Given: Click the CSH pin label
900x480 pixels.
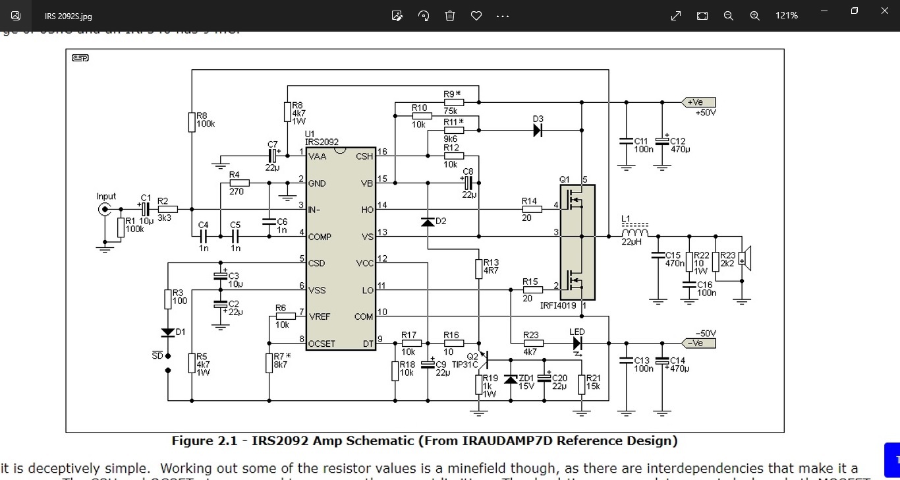Looking at the screenshot, I should pos(364,156).
